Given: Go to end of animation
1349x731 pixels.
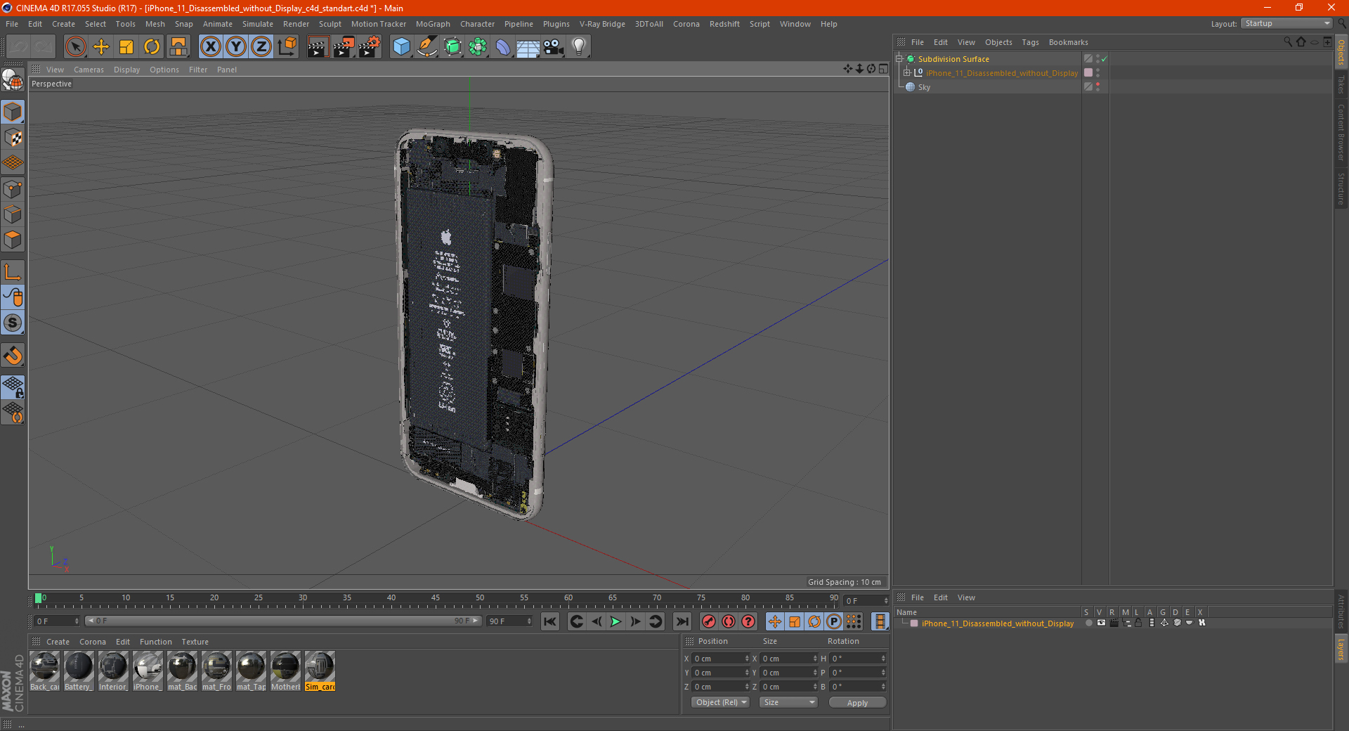Looking at the screenshot, I should pos(682,621).
